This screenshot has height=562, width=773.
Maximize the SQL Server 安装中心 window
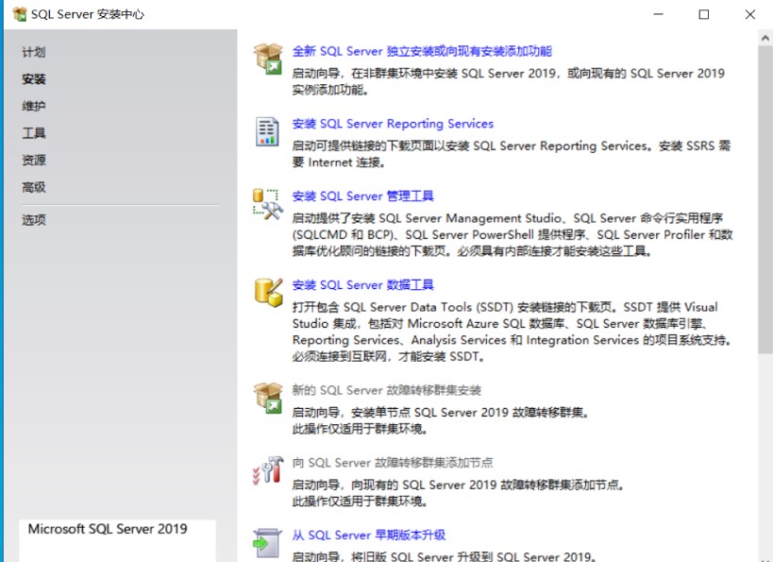point(704,14)
